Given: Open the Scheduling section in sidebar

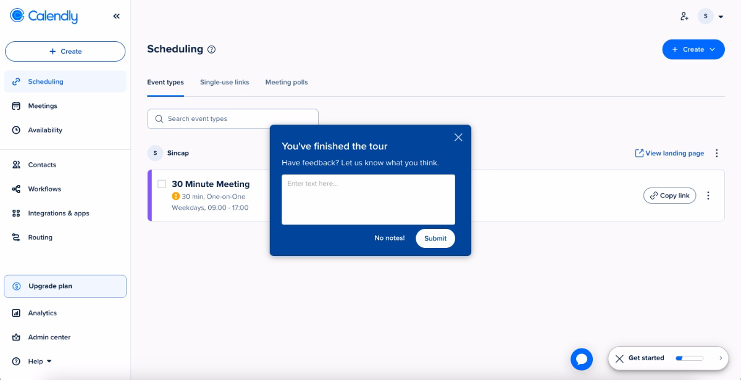Looking at the screenshot, I should (46, 81).
